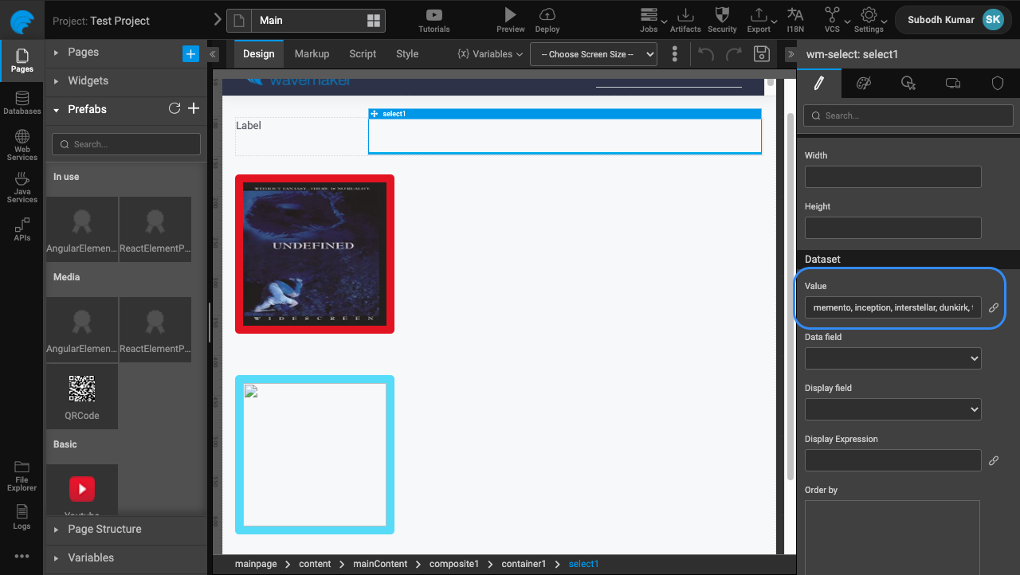
Task: Switch to the Script tab
Action: pyautogui.click(x=363, y=54)
